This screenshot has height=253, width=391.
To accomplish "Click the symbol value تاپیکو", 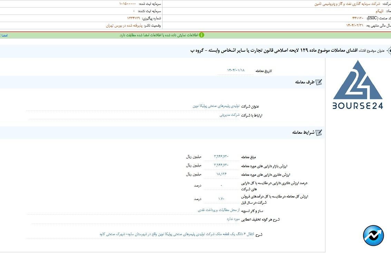I will pos(379,11).
